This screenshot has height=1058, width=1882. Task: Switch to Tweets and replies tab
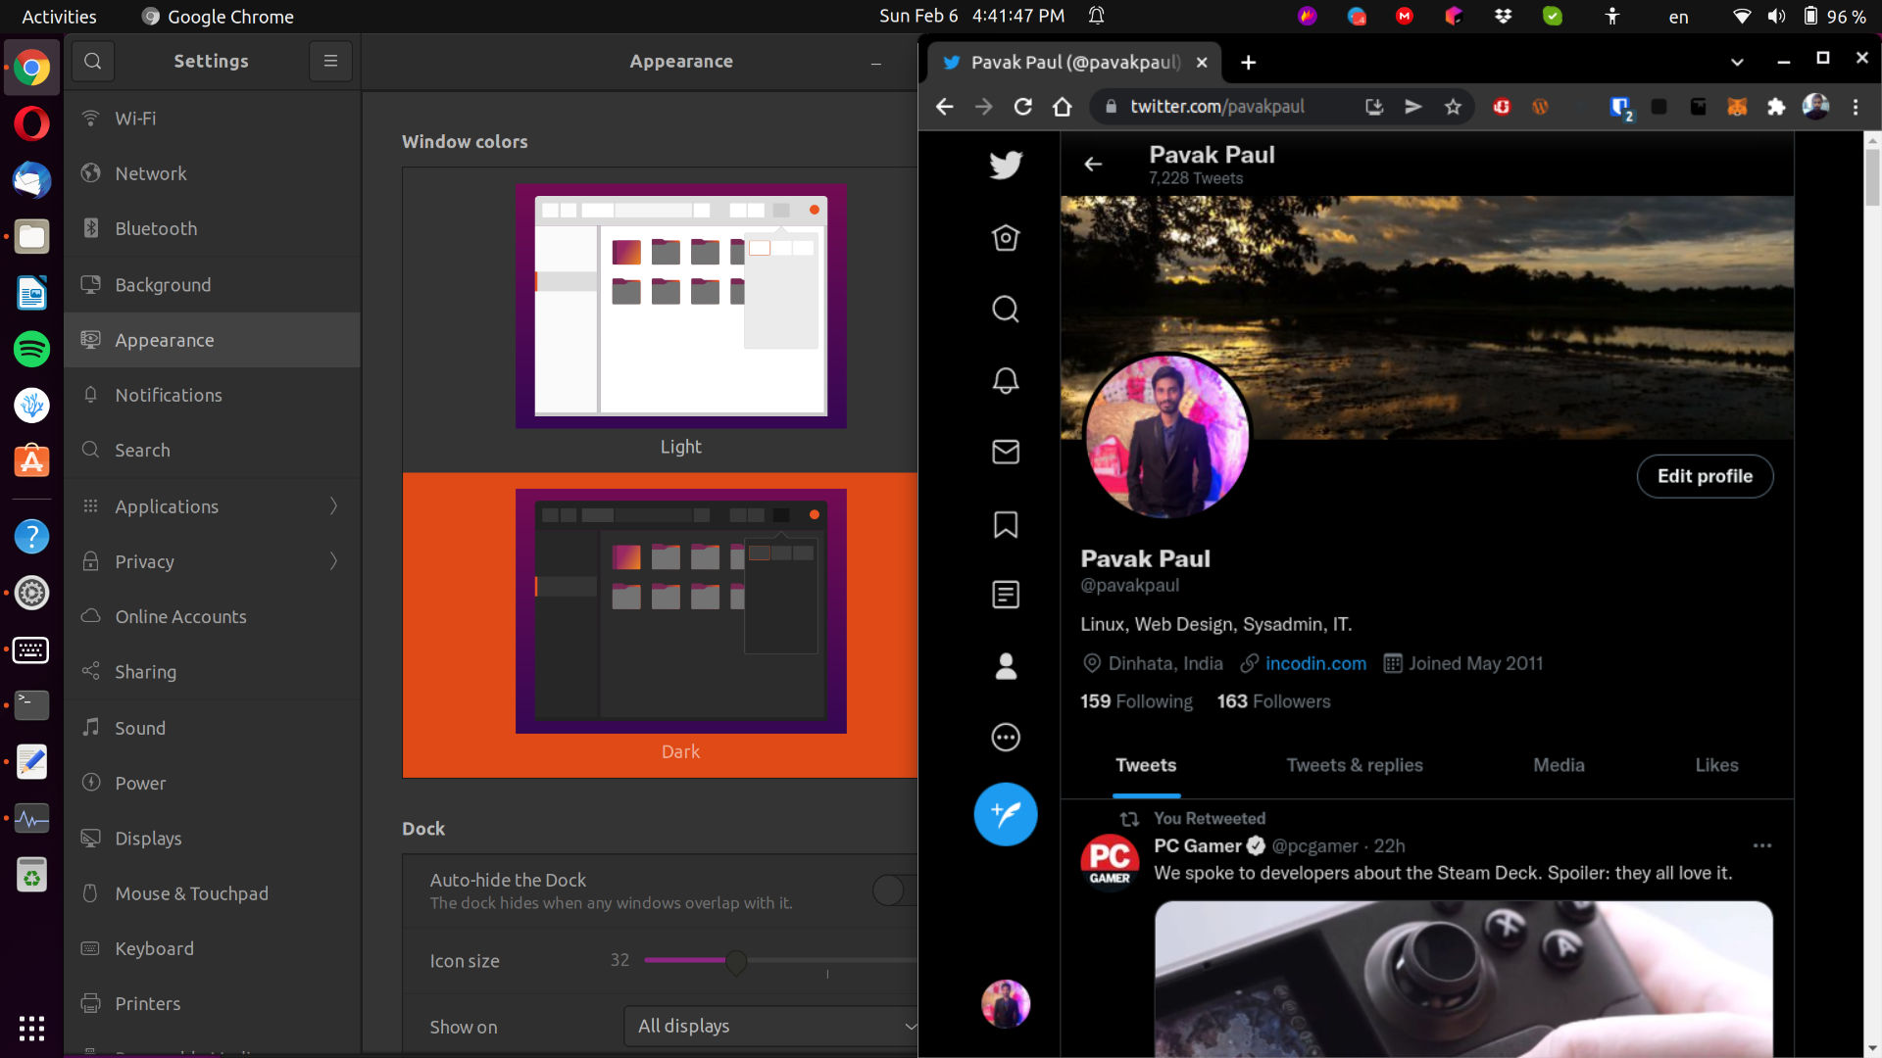(x=1355, y=765)
